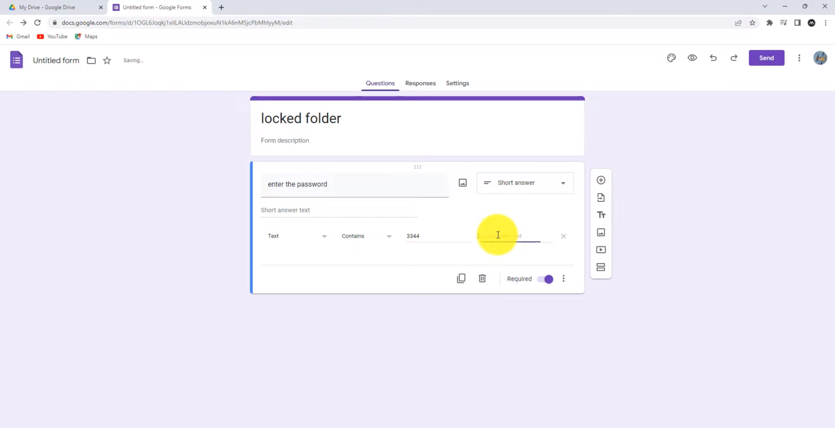Redo the last change
The width and height of the screenshot is (835, 428).
[x=734, y=58]
